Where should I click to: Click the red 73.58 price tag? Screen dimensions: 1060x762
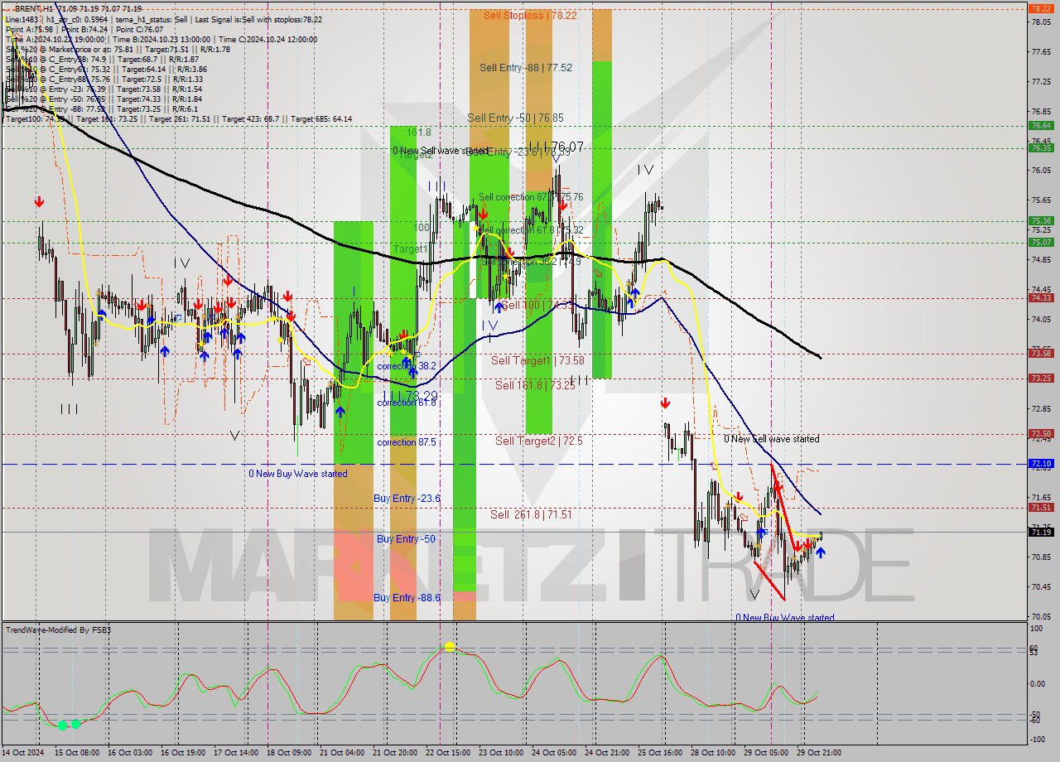coord(1040,354)
